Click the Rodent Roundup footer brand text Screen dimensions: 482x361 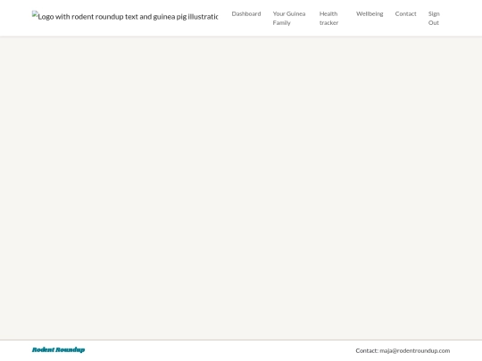pyautogui.click(x=58, y=349)
